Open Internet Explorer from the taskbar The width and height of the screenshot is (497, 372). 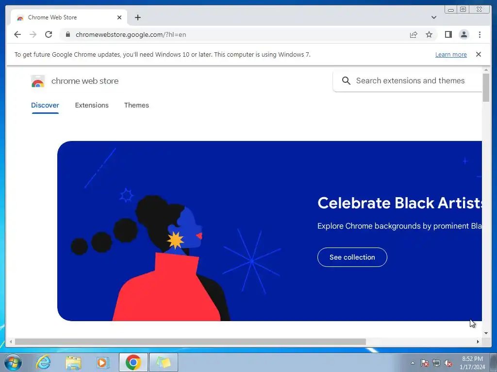pos(43,362)
